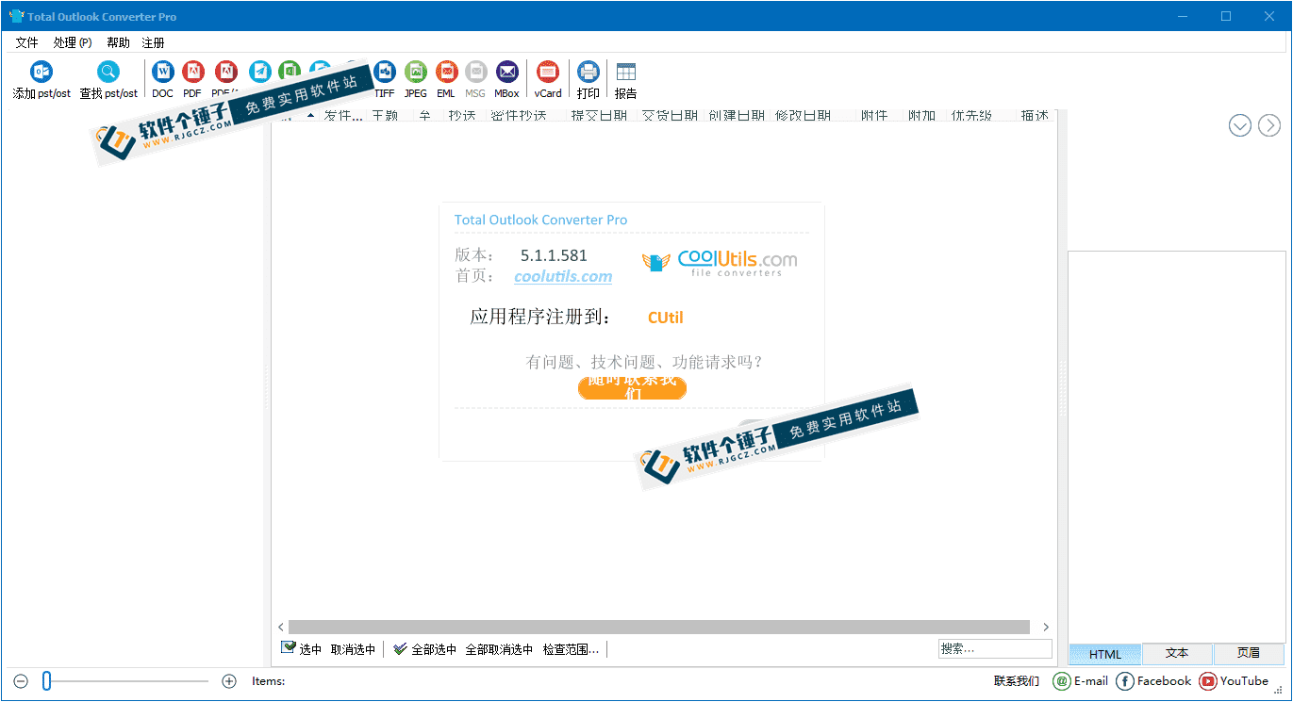The height and width of the screenshot is (702, 1293).
Task: Switch to the 页眉 preview tab
Action: (1249, 654)
